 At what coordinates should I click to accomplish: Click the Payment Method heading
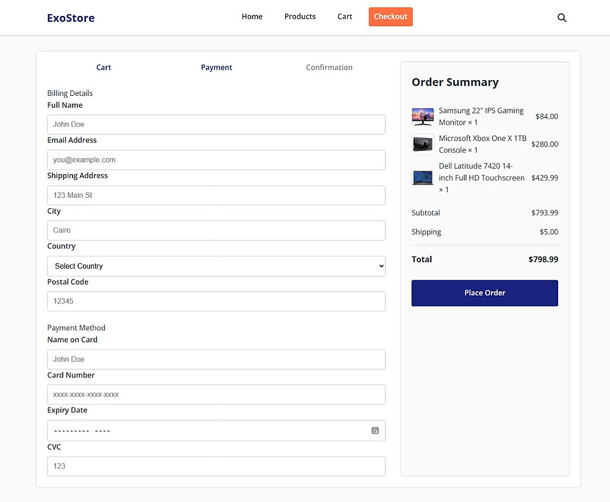[x=76, y=327]
